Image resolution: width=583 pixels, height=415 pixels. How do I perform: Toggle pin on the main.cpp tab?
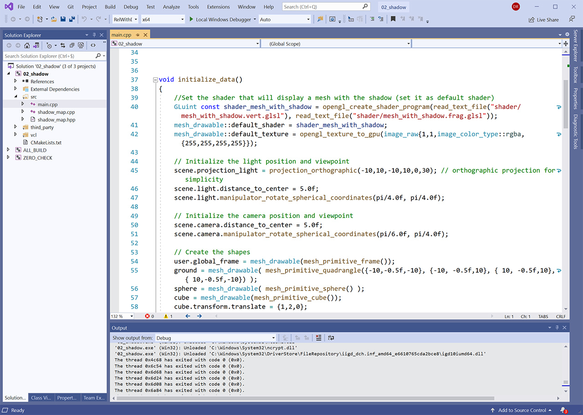(138, 35)
